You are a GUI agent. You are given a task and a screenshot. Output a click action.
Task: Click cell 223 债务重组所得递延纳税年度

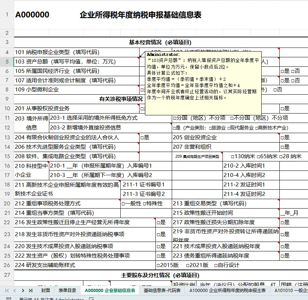pyautogui.click(x=226, y=256)
